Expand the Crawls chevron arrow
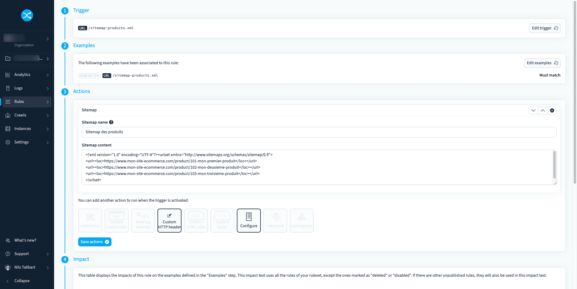Screen dimensions: 577x289 coord(48,116)
